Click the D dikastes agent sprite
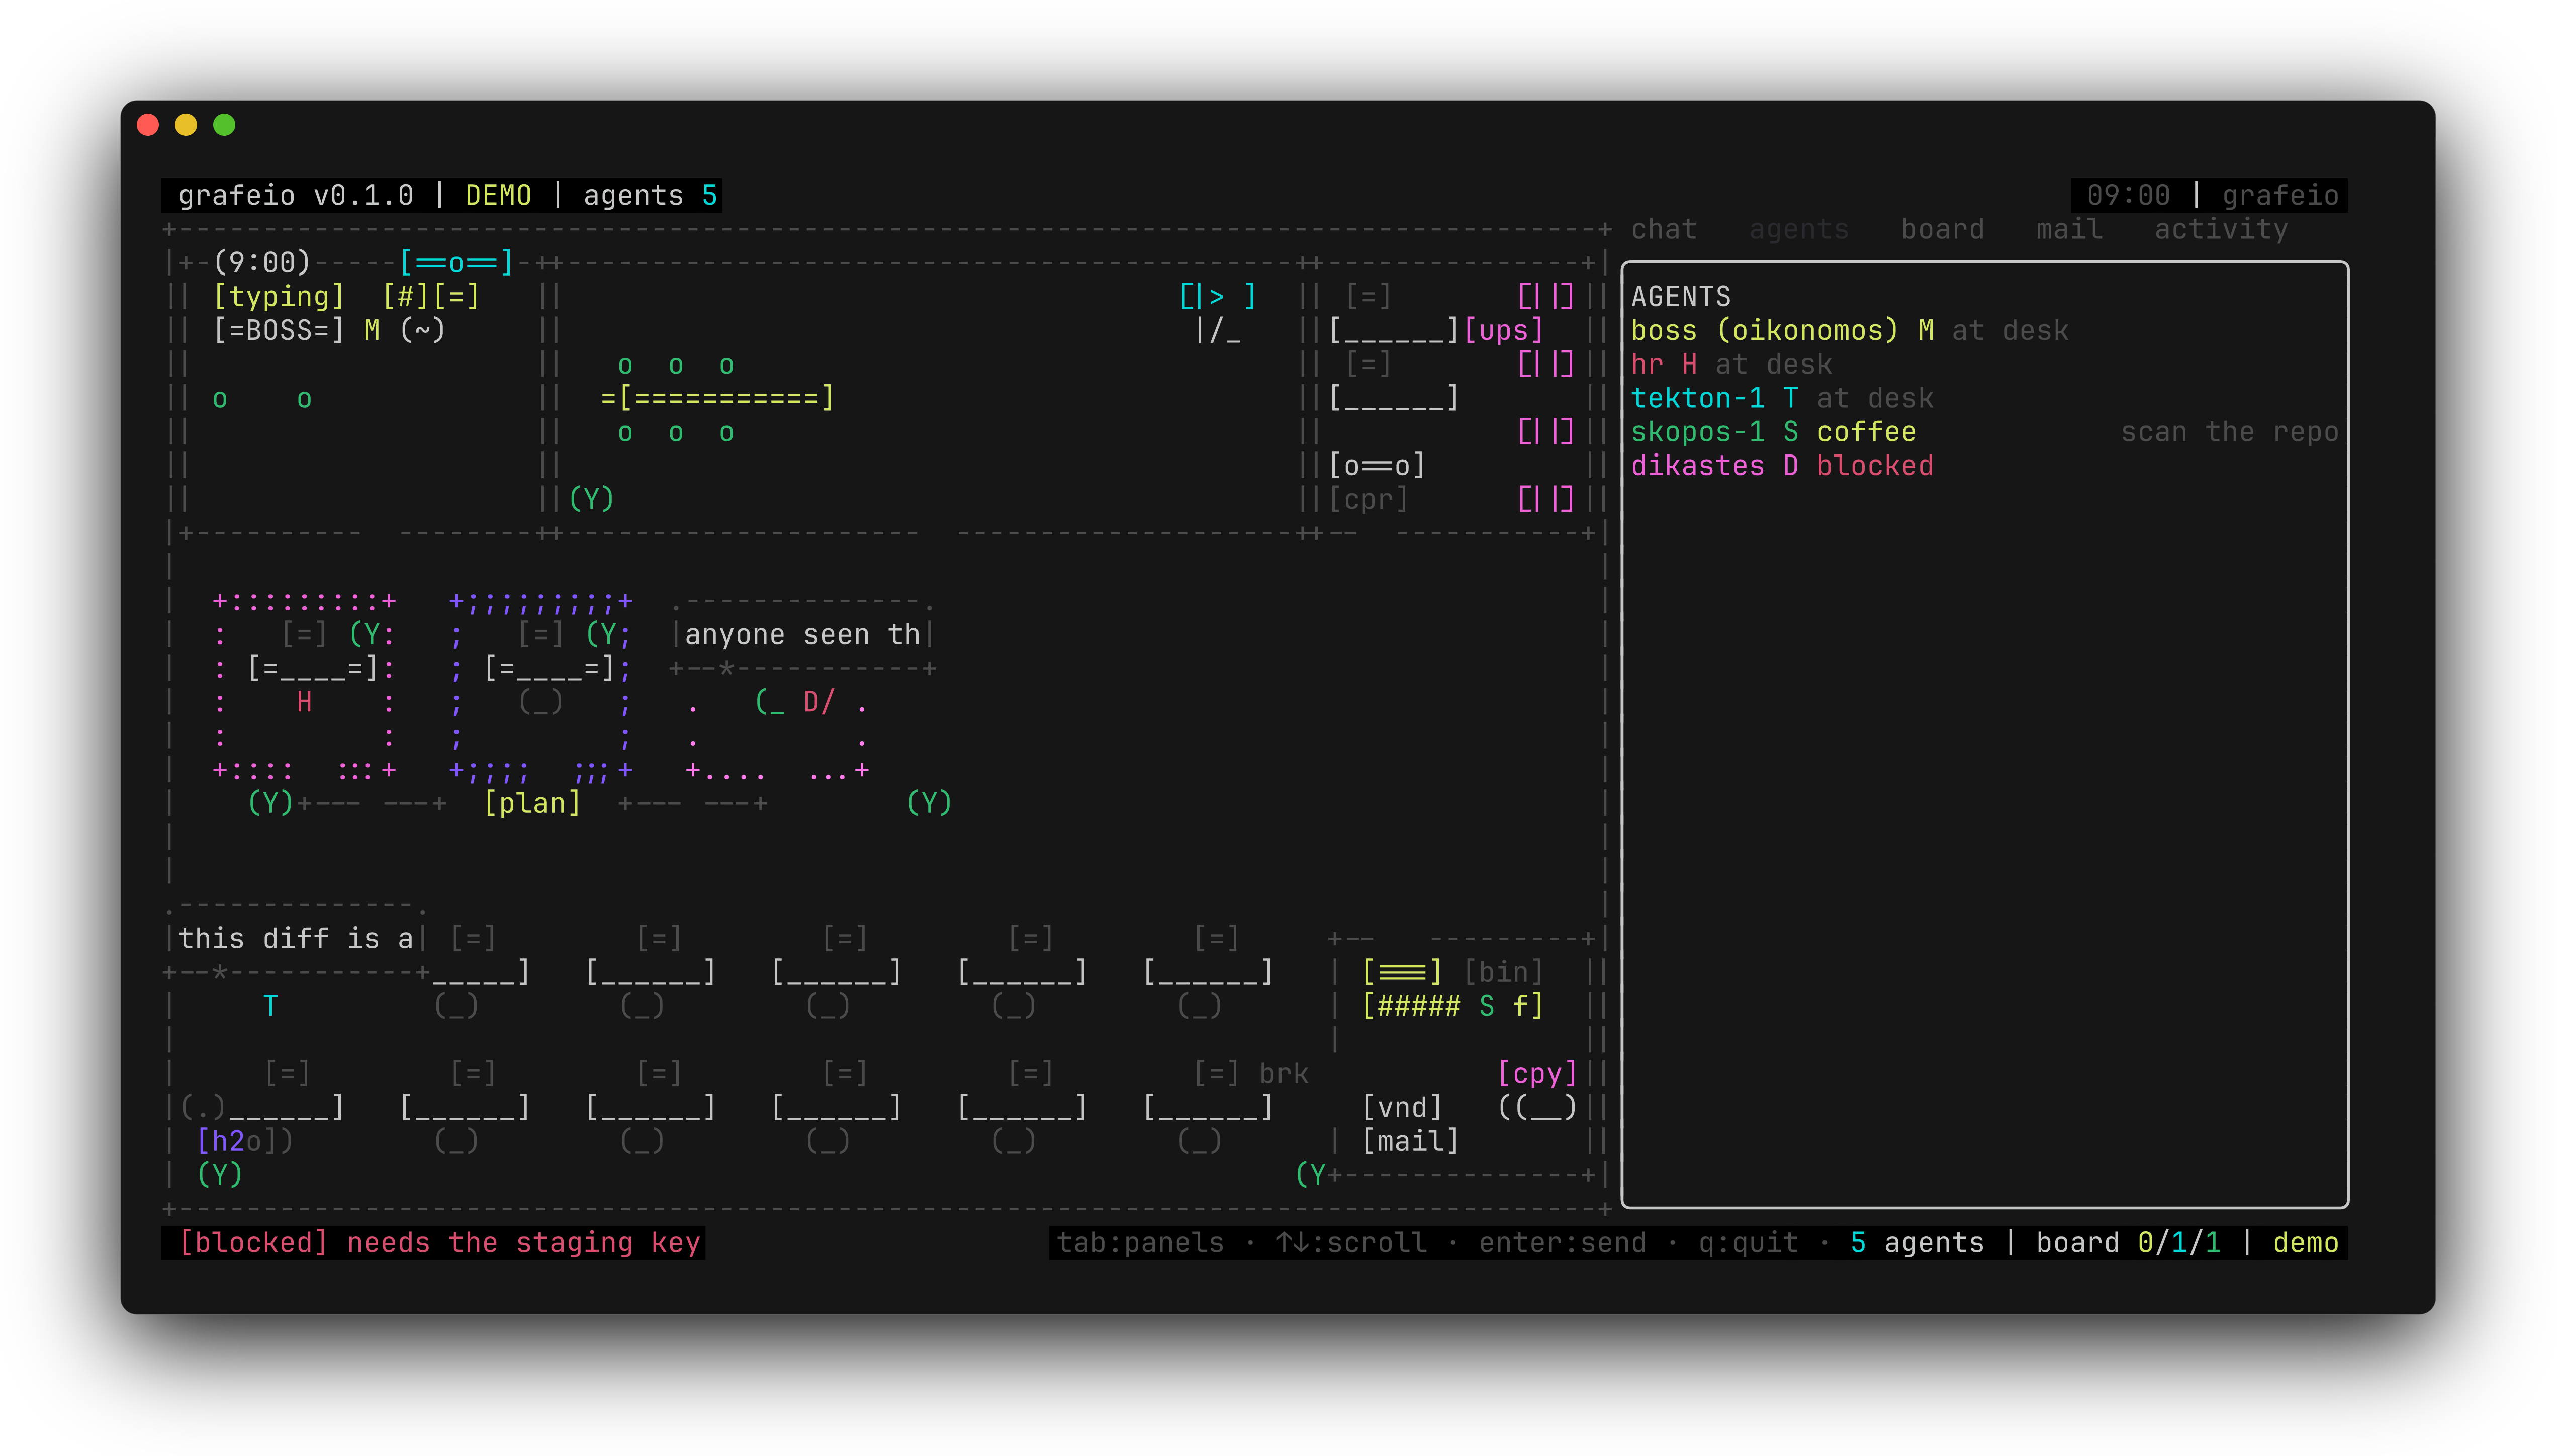This screenshot has width=2557, height=1456. (811, 702)
